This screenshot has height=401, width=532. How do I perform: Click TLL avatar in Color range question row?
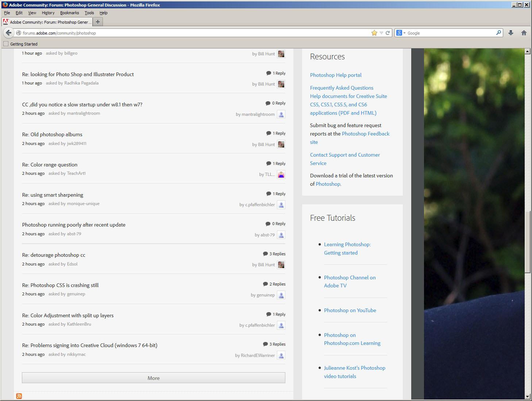(x=281, y=174)
